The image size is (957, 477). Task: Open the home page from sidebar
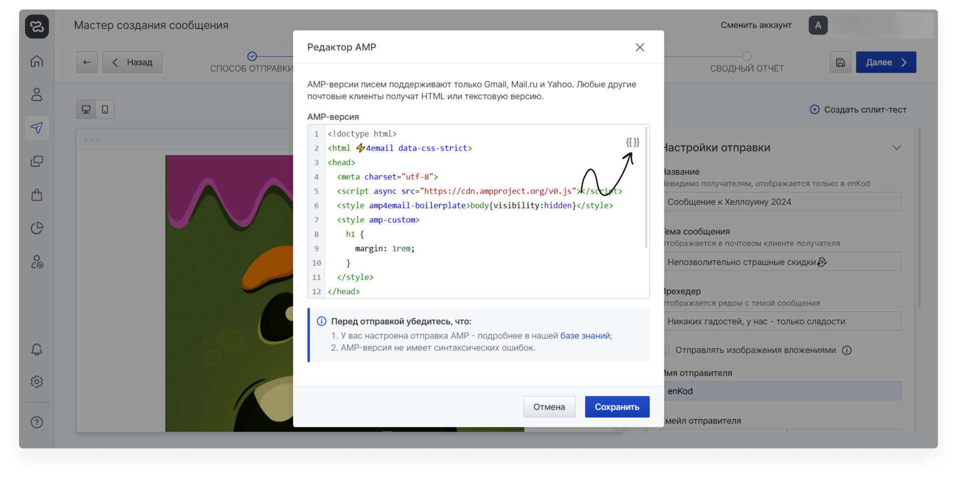point(37,61)
